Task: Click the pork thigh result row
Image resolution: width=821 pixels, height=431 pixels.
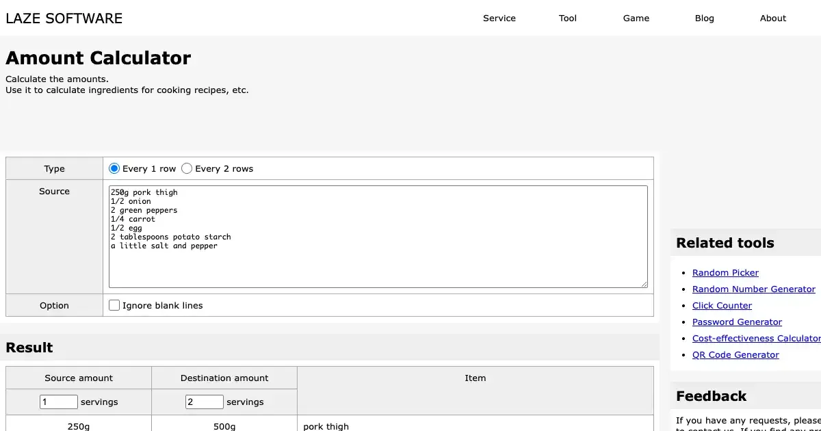Action: (326, 426)
